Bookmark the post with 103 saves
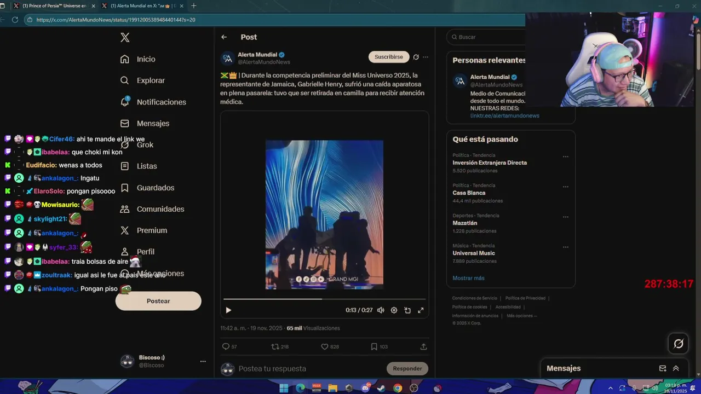The image size is (701, 394). [379, 346]
